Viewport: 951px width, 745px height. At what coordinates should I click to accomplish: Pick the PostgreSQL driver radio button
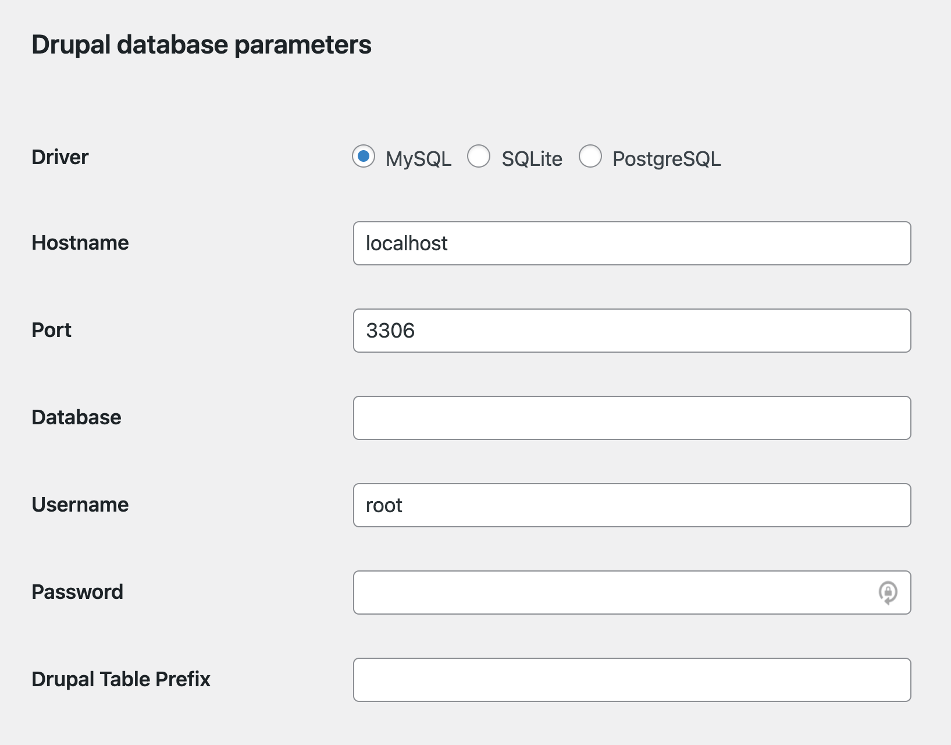click(590, 157)
